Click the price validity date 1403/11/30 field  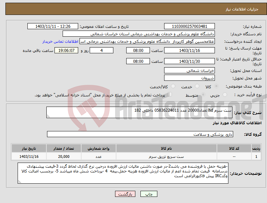[190, 61]
